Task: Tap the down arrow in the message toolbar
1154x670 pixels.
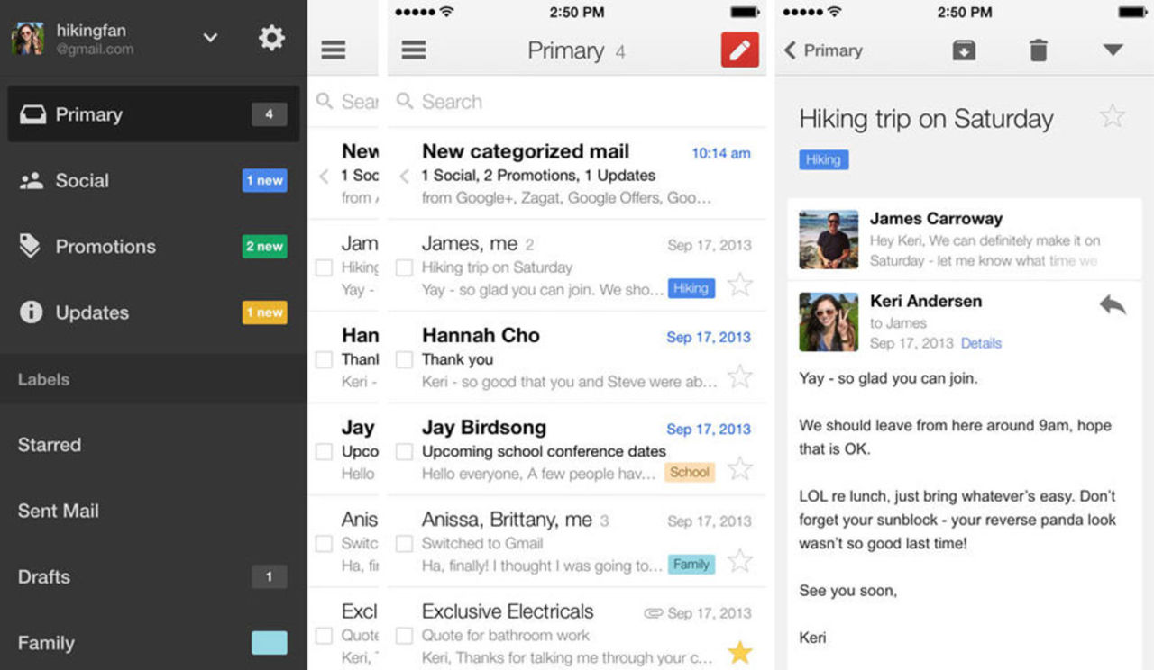Action: click(x=1113, y=50)
